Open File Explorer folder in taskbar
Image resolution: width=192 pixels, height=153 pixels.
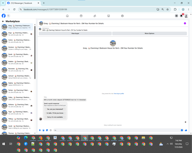pos(143,138)
